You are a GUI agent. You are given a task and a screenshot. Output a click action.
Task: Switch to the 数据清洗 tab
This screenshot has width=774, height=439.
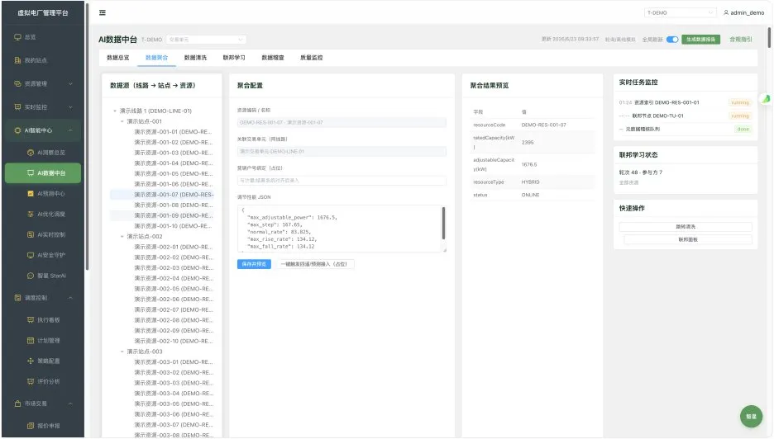195,58
